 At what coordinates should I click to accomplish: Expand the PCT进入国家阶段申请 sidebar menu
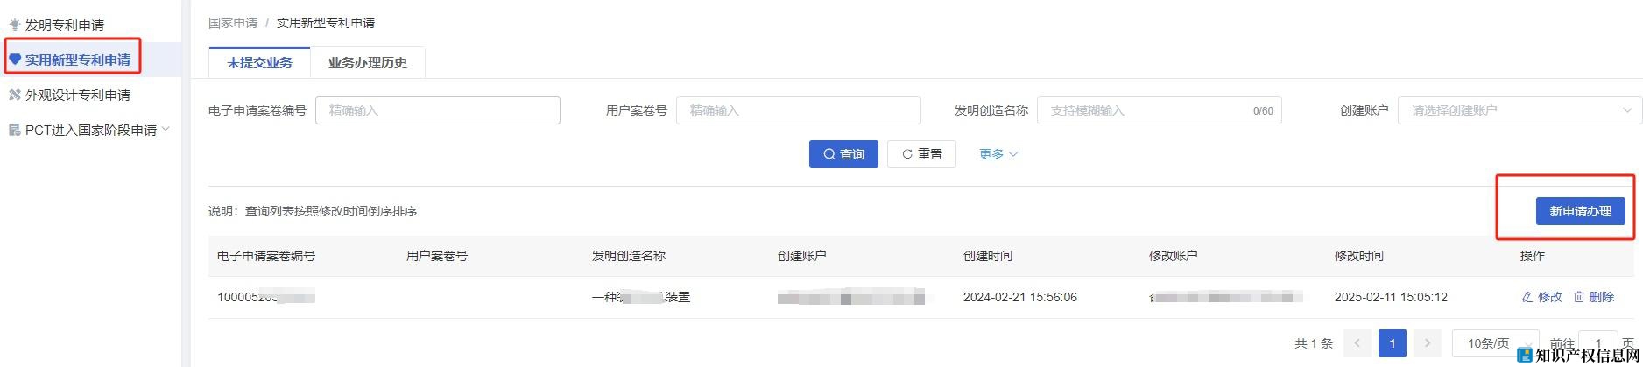point(166,130)
